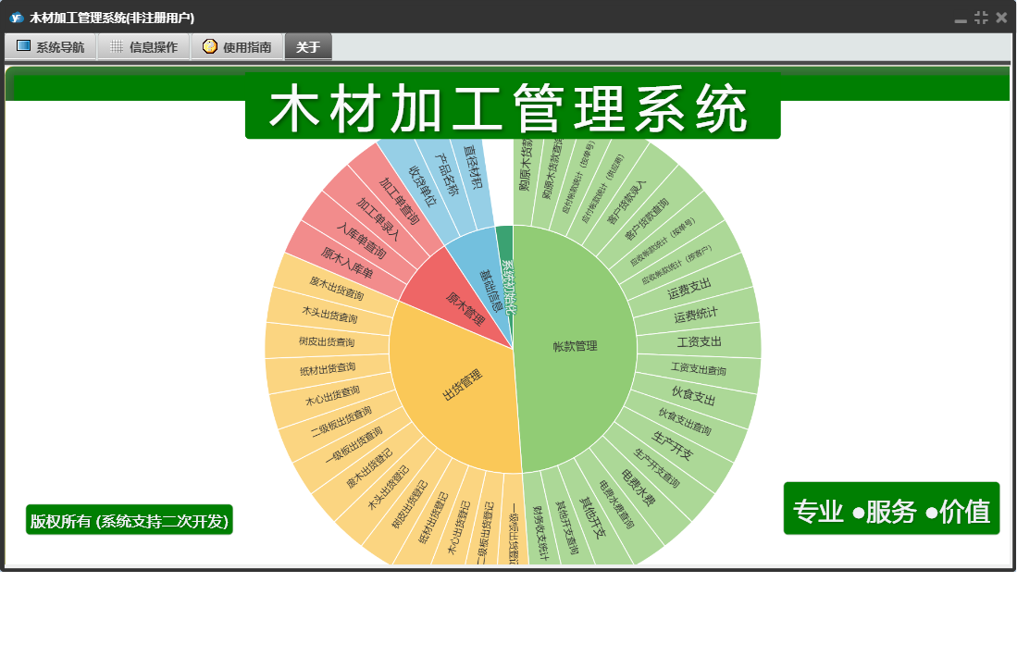Open the 系统导航 tab
Image resolution: width=1017 pixels, height=669 pixels.
pyautogui.click(x=51, y=46)
